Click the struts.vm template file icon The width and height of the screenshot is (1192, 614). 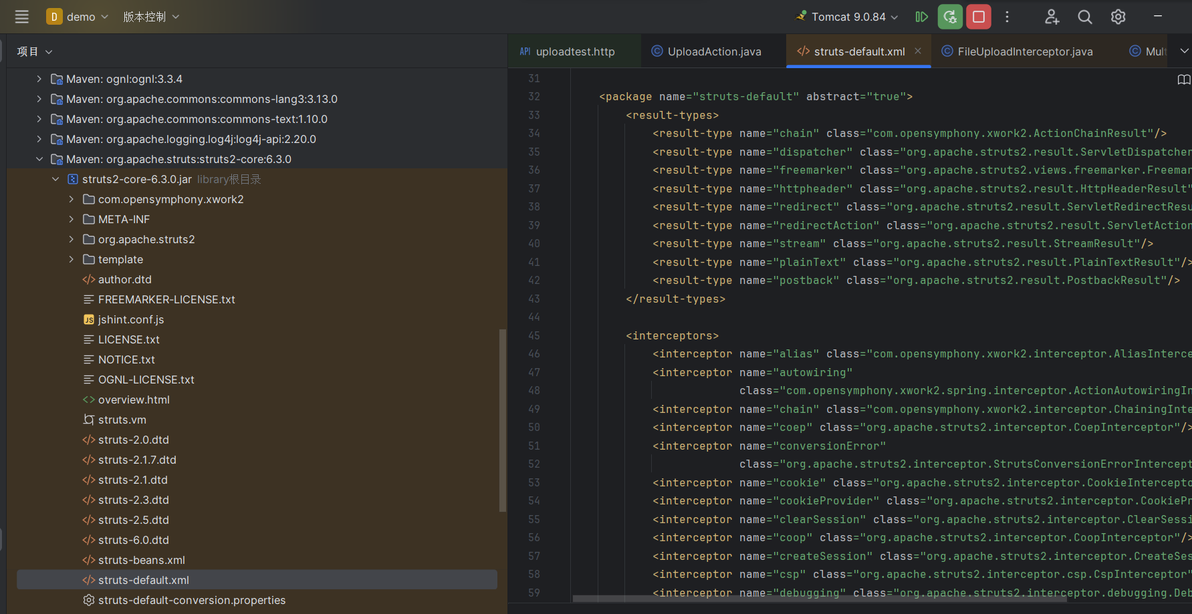pos(89,420)
